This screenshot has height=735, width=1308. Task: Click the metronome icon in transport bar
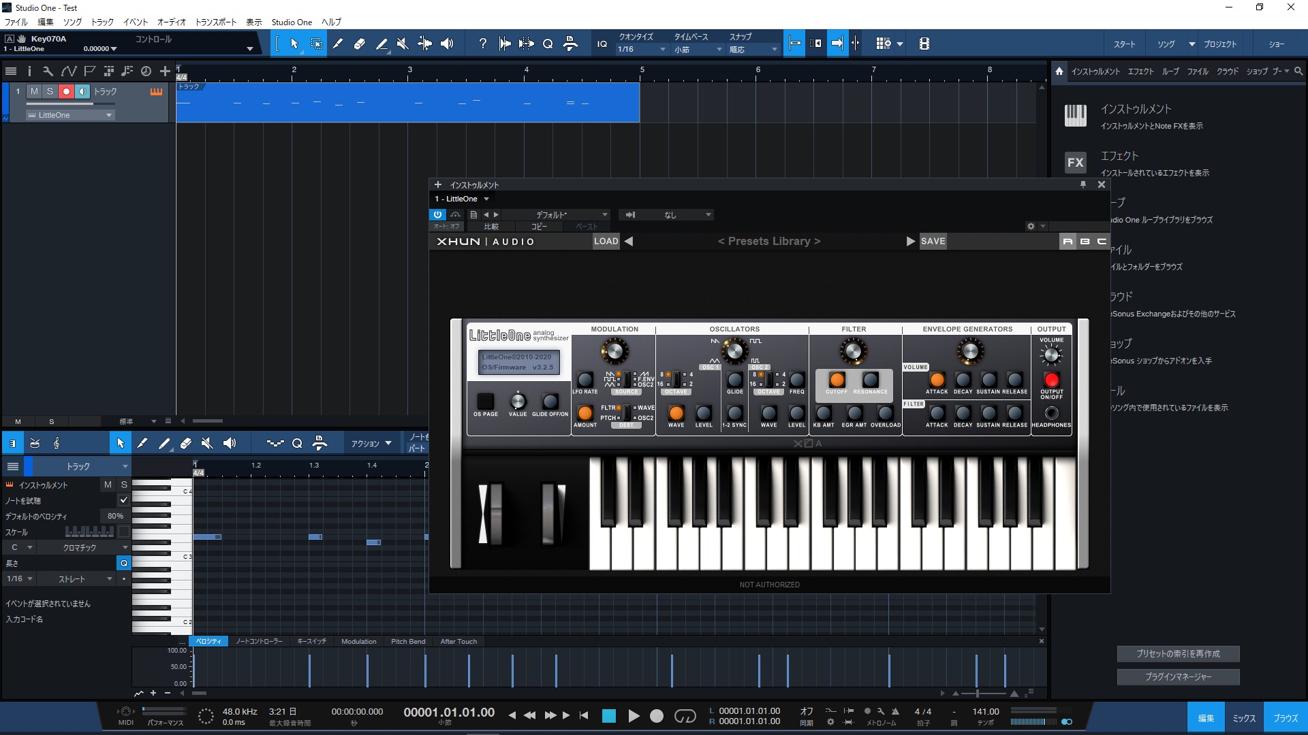pos(895,711)
